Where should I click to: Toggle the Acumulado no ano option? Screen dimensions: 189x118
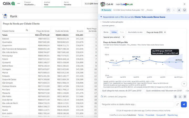pos(135,32)
